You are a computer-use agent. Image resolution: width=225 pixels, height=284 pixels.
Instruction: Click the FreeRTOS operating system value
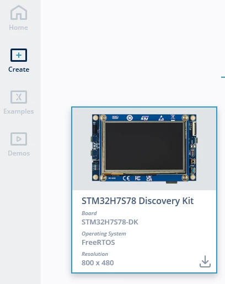[x=98, y=242]
